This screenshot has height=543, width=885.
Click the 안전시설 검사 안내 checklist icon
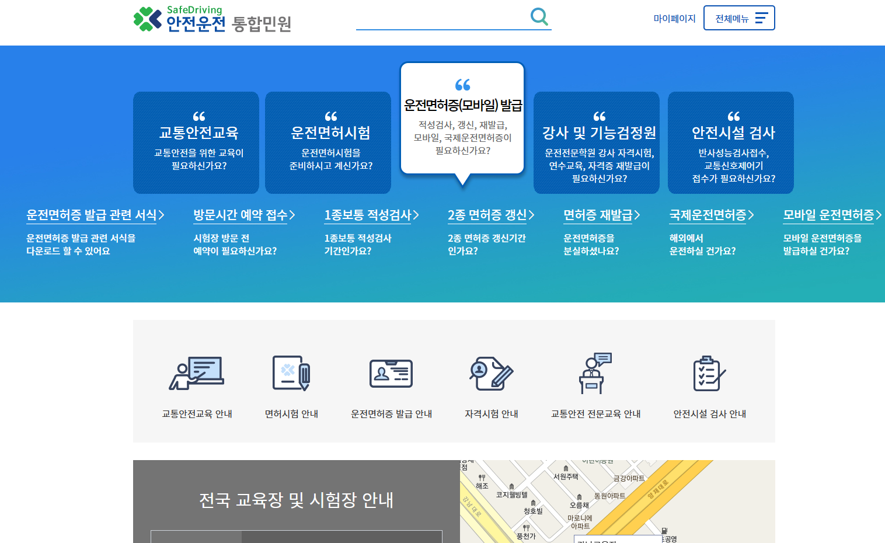(708, 374)
